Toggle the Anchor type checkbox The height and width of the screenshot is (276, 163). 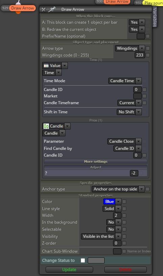click(x=147, y=189)
